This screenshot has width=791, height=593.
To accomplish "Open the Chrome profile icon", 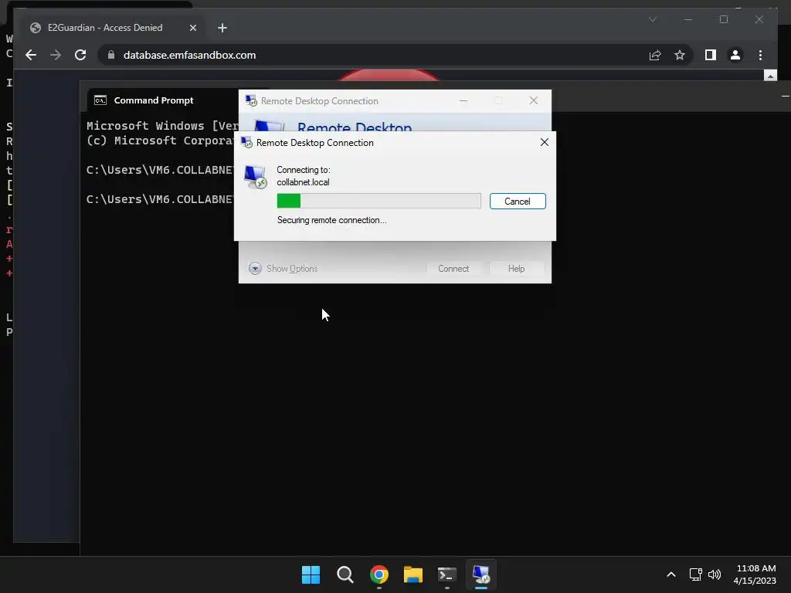I will [x=735, y=55].
